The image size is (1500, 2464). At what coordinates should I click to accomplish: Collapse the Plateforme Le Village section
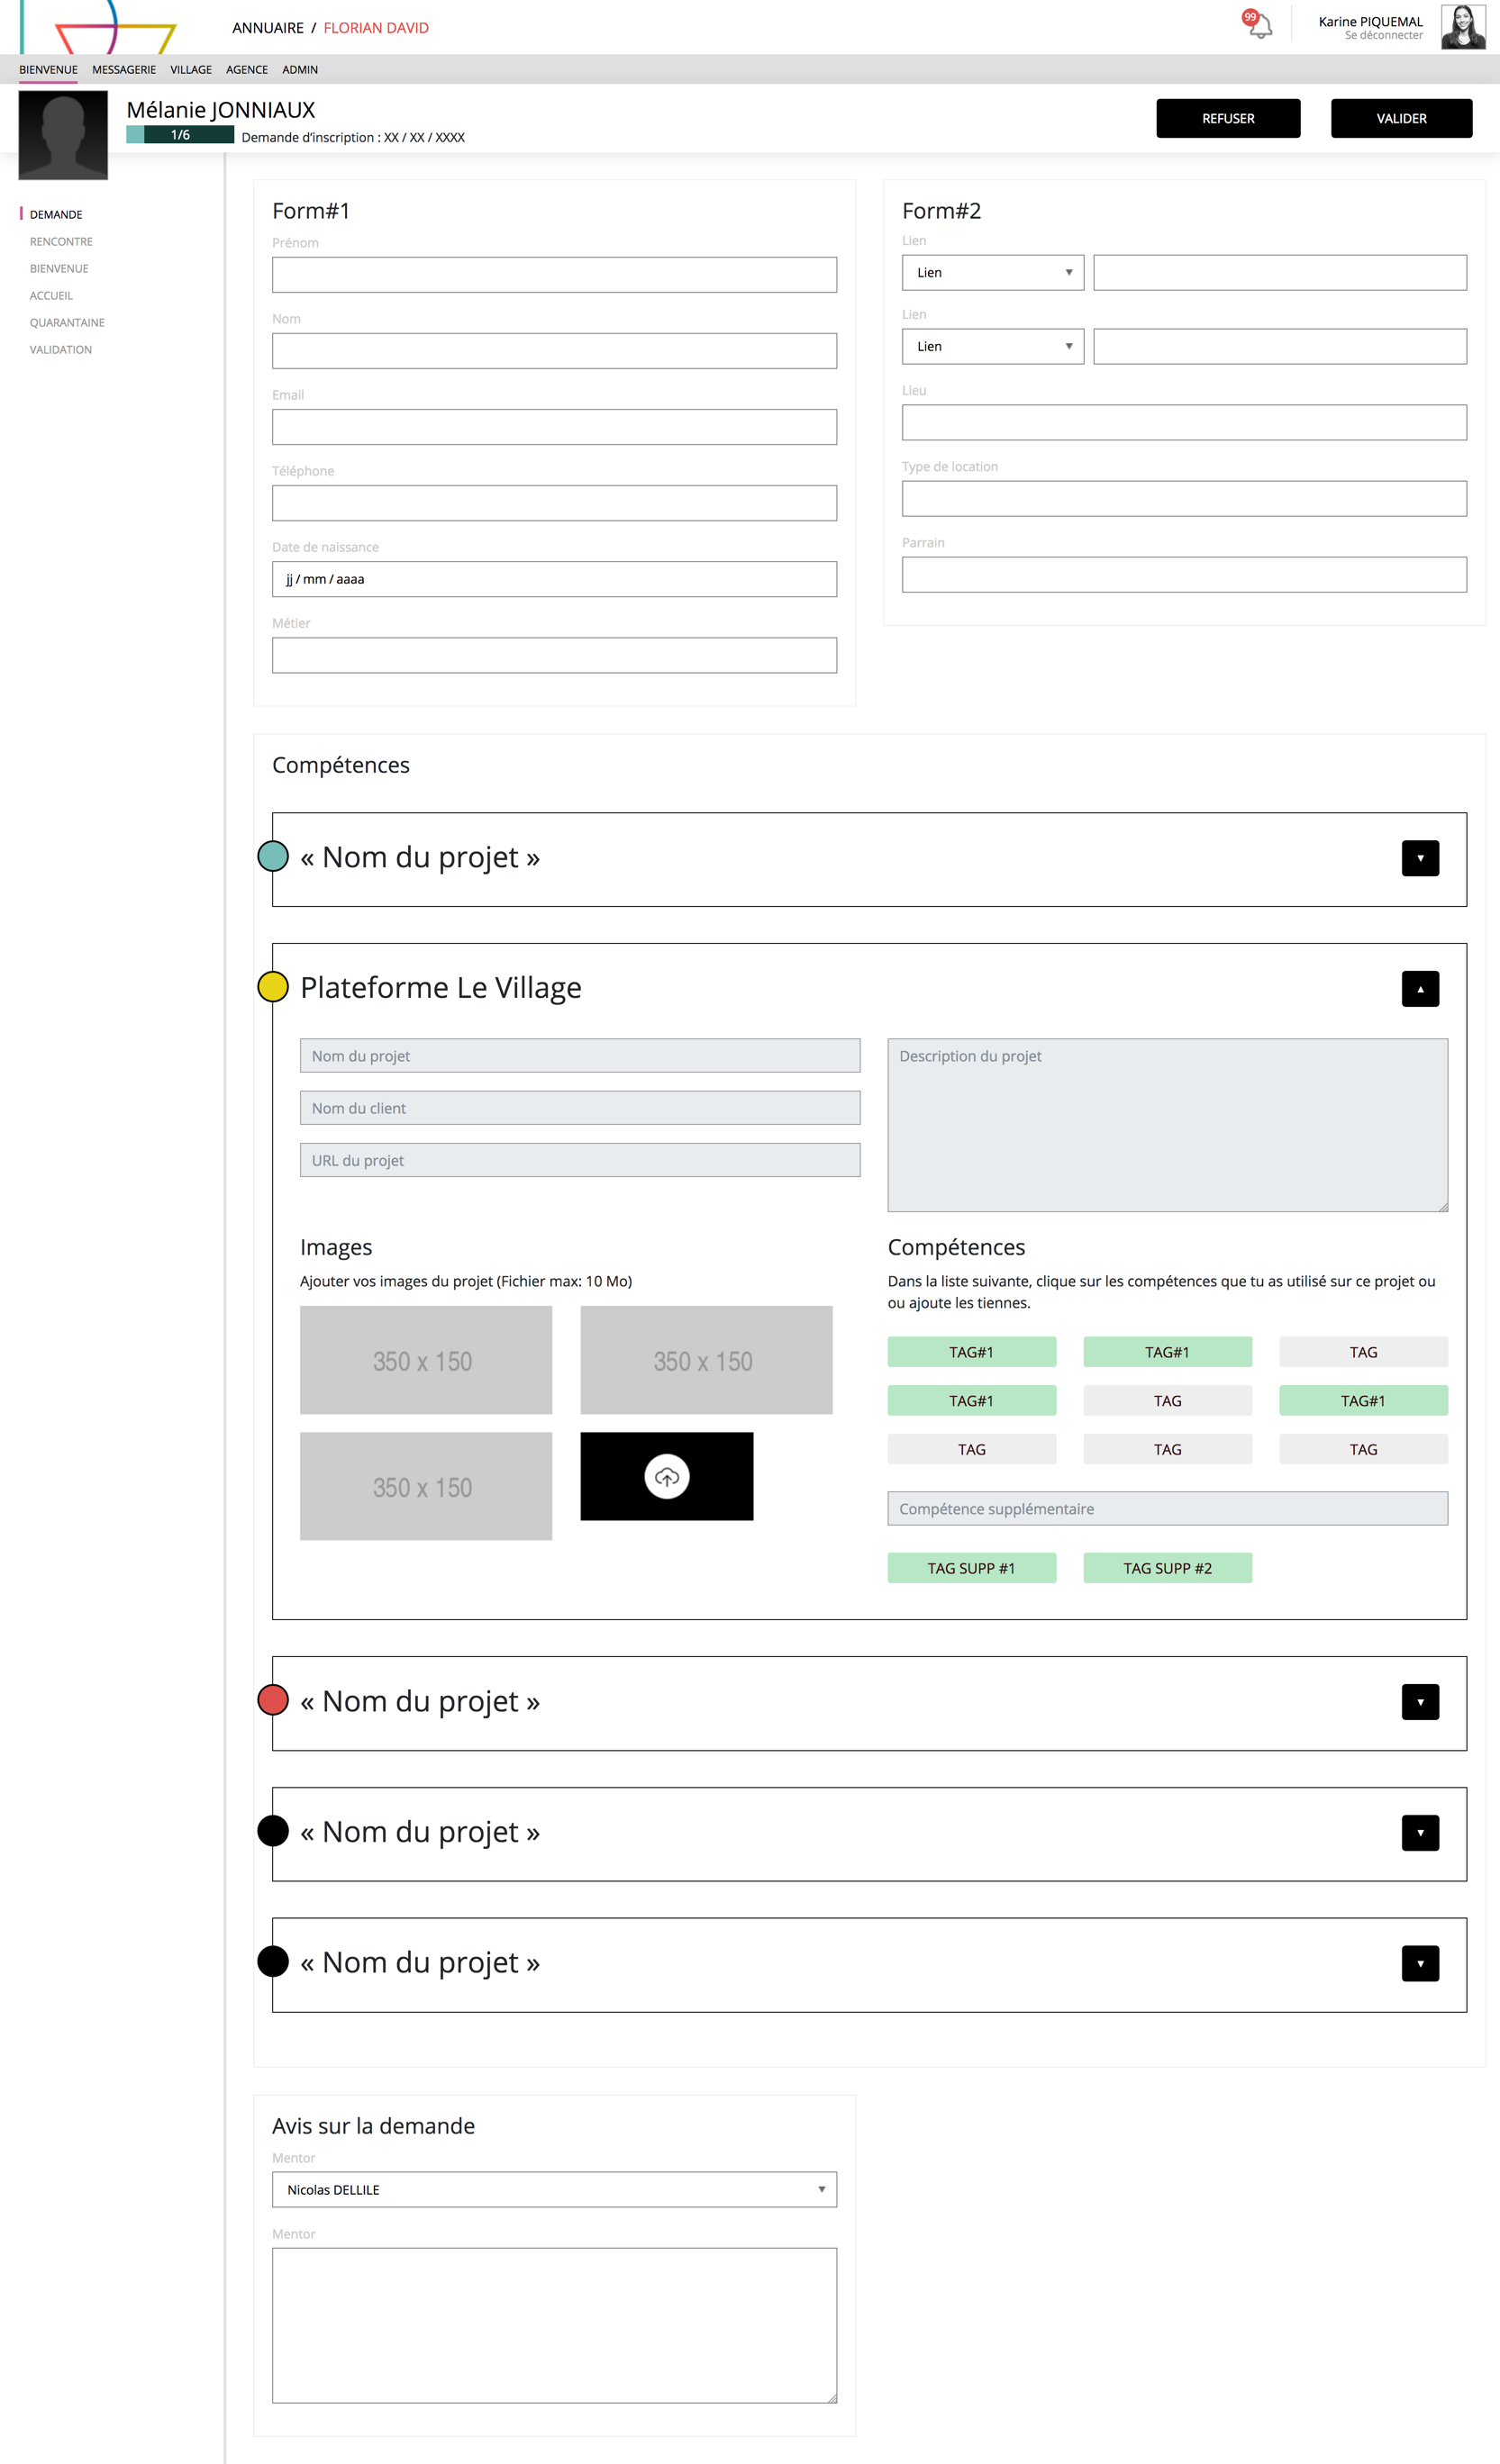(1419, 989)
